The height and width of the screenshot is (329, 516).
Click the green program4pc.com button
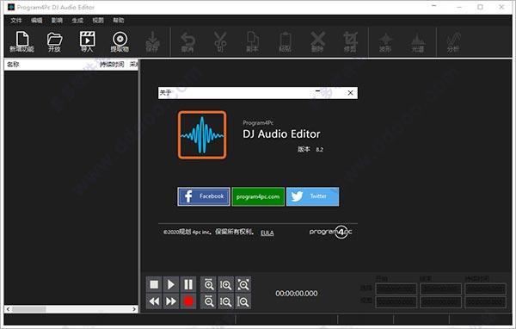coord(258,196)
